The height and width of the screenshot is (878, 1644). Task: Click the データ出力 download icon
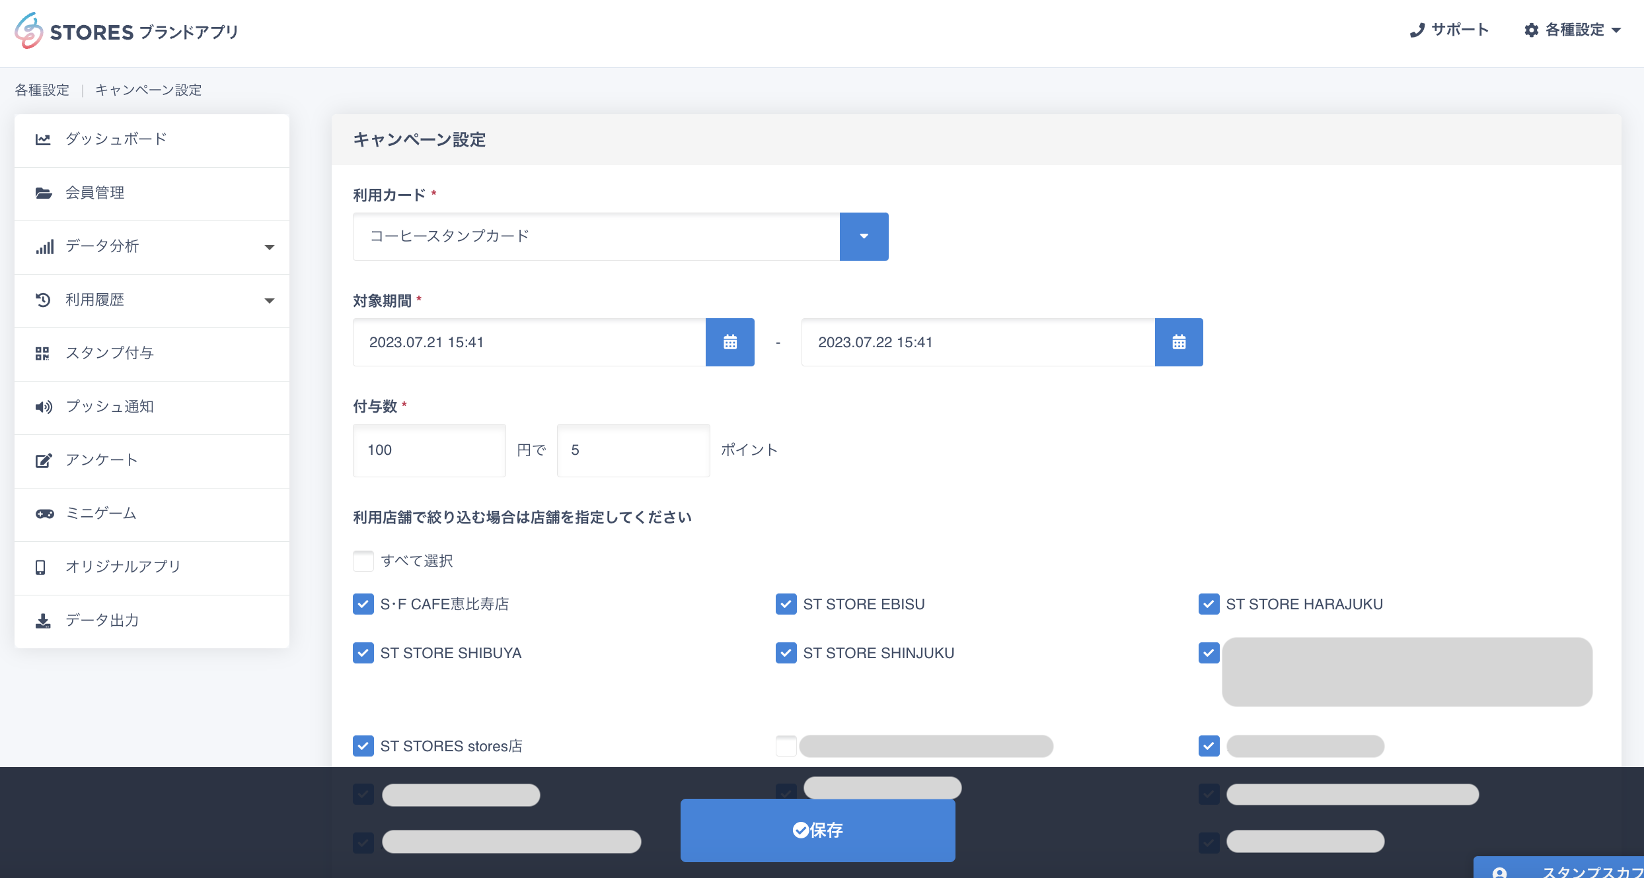click(43, 620)
